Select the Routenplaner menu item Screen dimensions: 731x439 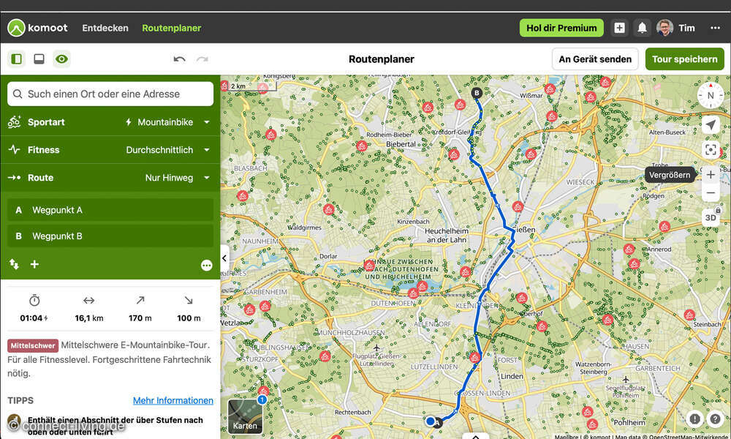171,28
